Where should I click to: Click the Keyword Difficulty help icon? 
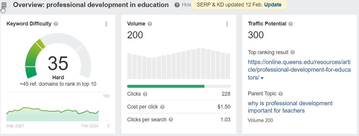(56, 24)
